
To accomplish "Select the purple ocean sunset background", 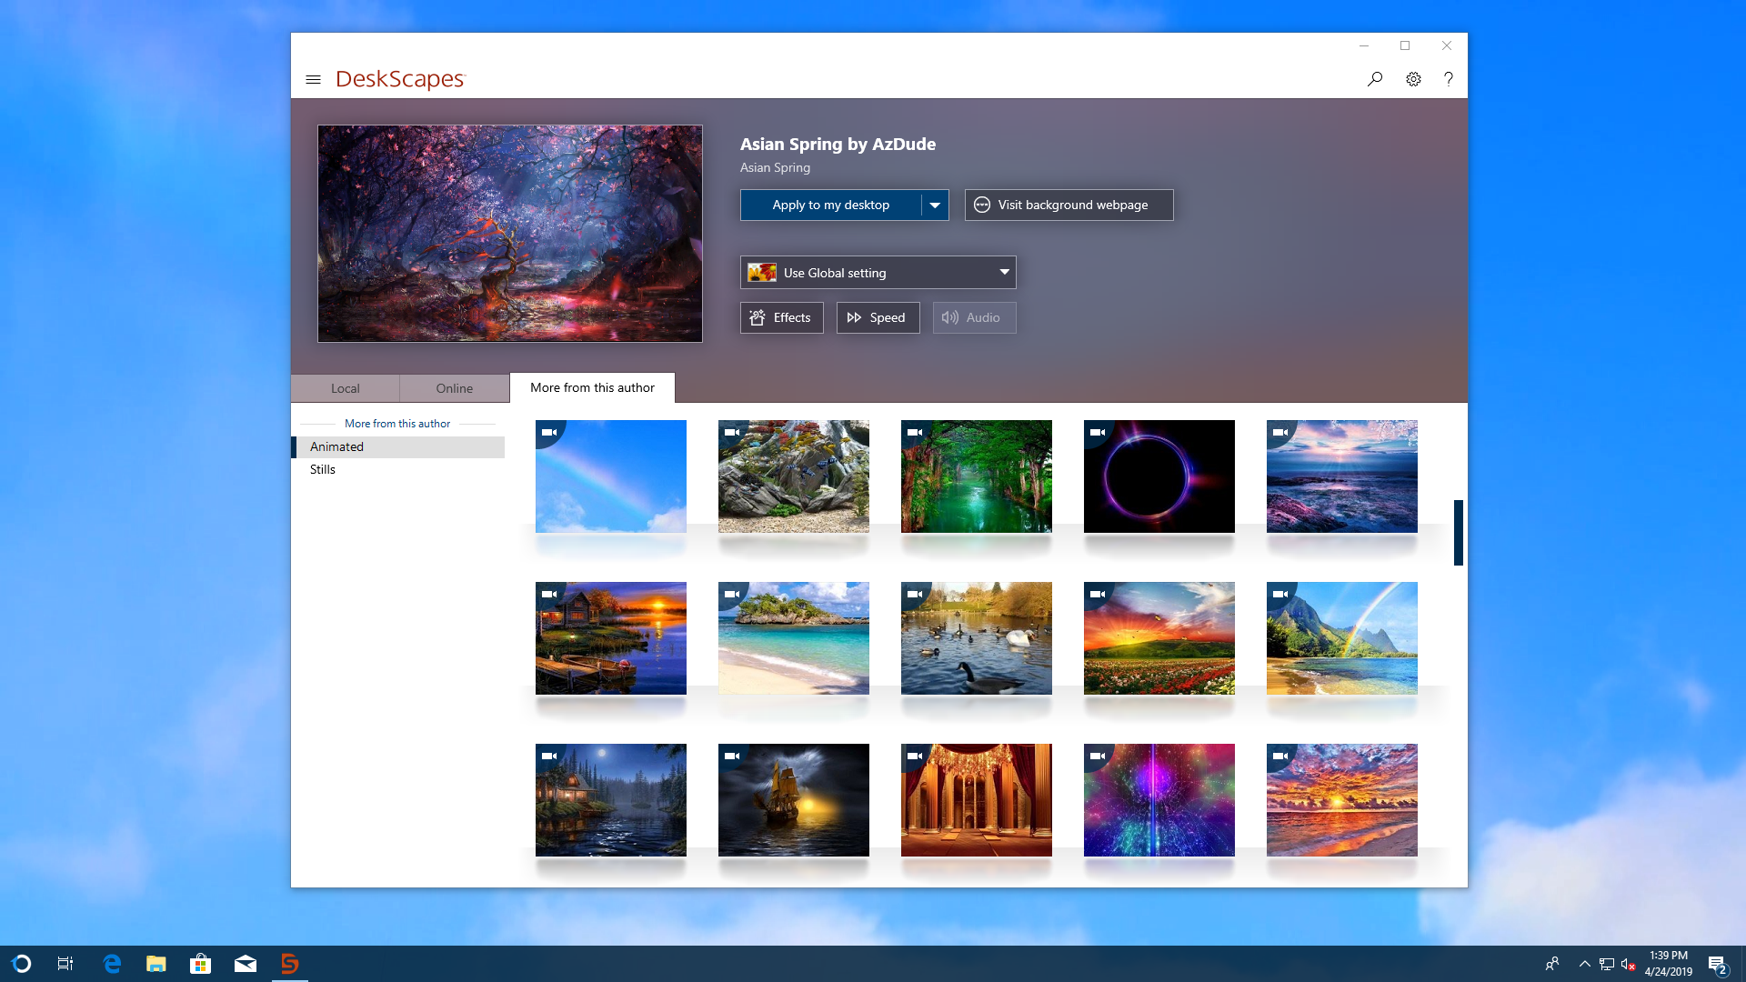I will pyautogui.click(x=1342, y=476).
